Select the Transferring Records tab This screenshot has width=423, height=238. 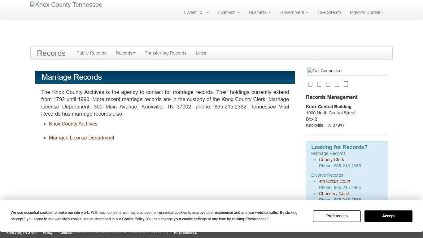coord(165,53)
